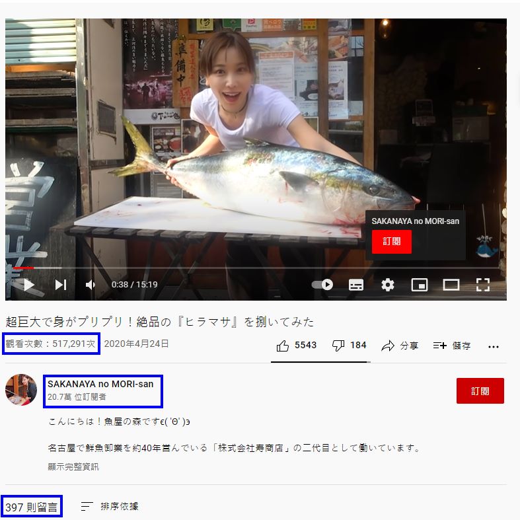Screen dimensions: 520x520
Task: Play the video with the play button
Action: (x=29, y=285)
